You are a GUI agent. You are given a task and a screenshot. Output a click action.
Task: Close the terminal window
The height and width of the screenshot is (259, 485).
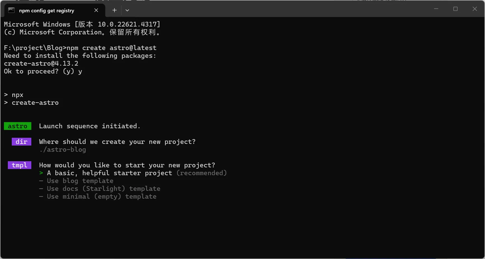(475, 9)
